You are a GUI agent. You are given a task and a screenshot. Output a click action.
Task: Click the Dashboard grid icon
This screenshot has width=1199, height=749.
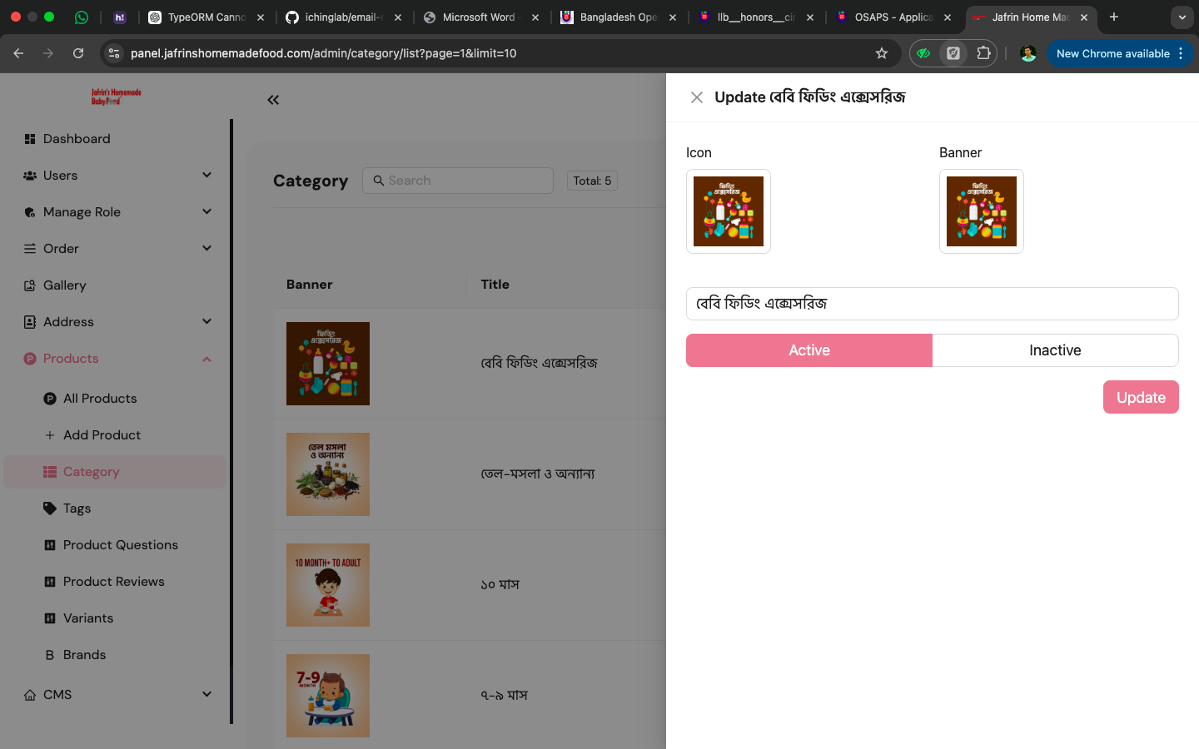pos(30,139)
